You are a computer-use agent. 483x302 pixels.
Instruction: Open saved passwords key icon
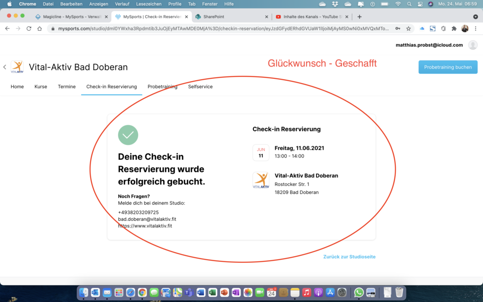398,29
